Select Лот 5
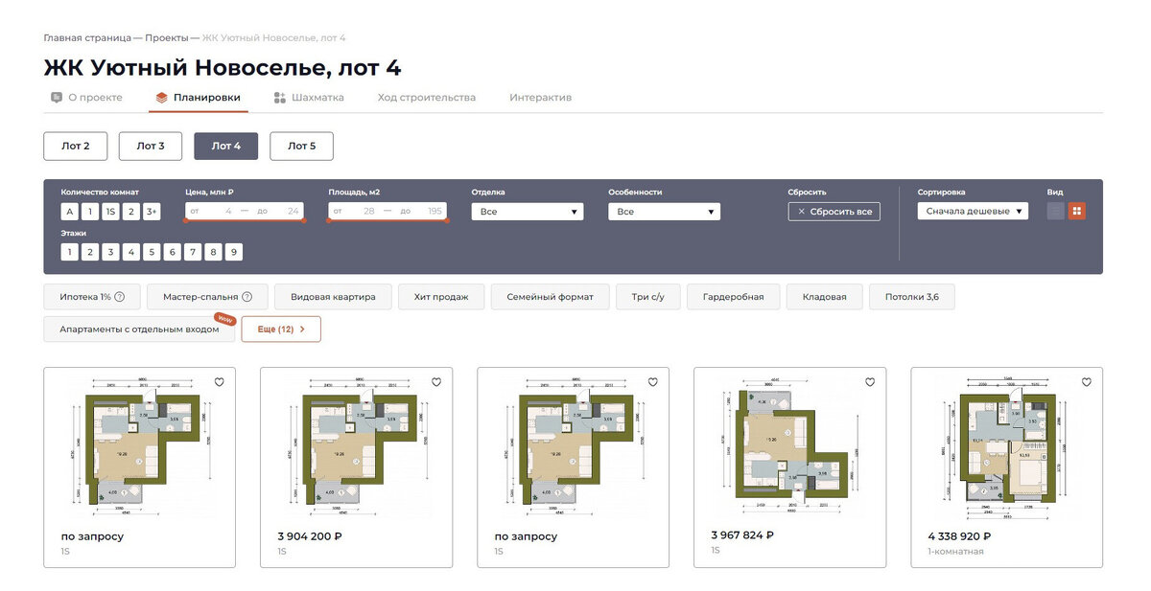Screen dimensions: 1151x591 point(301,146)
